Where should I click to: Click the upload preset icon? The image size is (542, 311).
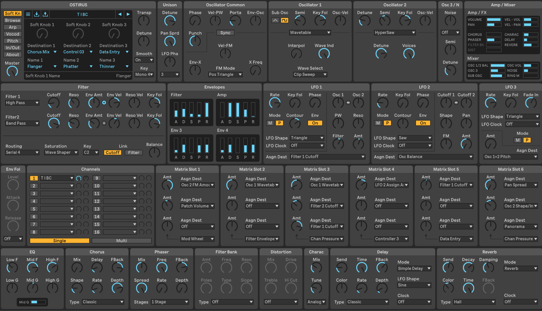[45, 14]
